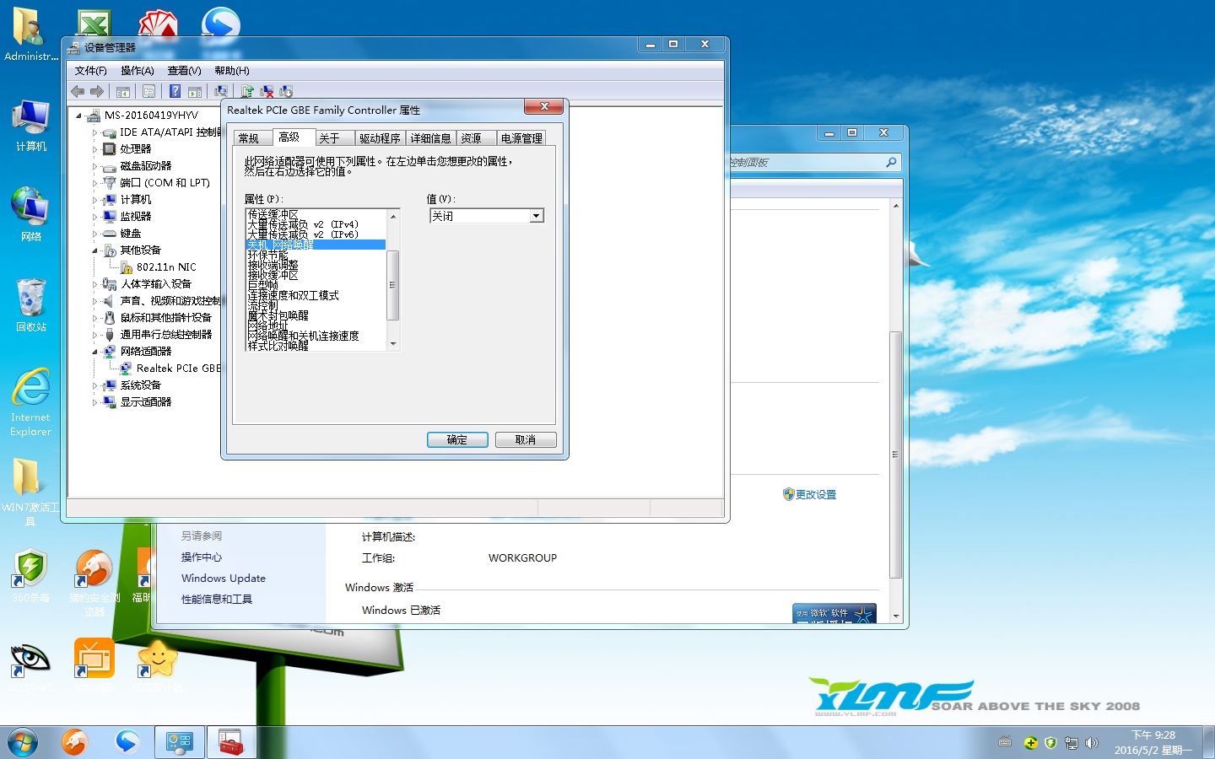The image size is (1215, 759).
Task: Click the System window vertical scrollbar thumb
Action: point(895,455)
